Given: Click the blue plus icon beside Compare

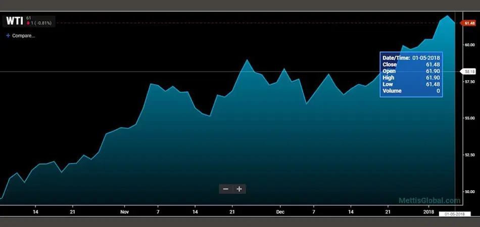Looking at the screenshot, I should [x=8, y=36].
